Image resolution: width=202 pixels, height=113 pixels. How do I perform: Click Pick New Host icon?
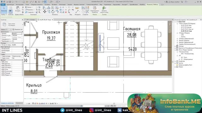click(104, 10)
